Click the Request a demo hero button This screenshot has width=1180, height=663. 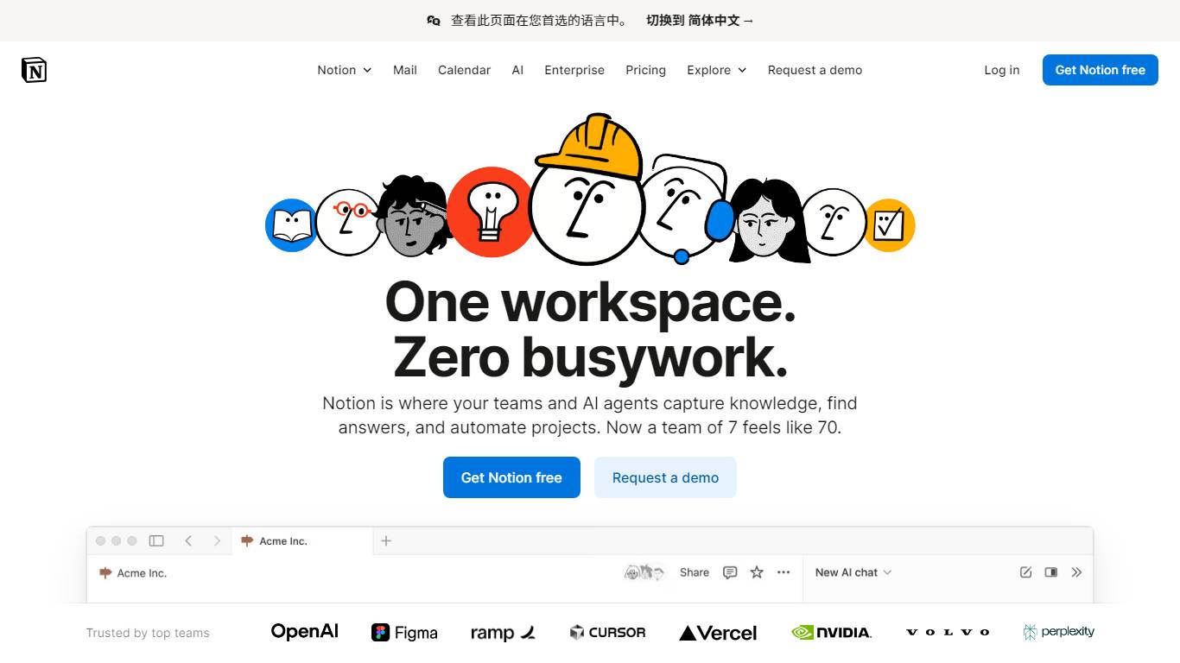point(665,477)
